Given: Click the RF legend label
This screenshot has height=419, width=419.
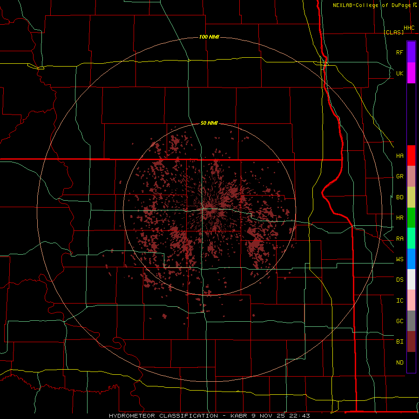Looking at the screenshot, I should 399,52.
